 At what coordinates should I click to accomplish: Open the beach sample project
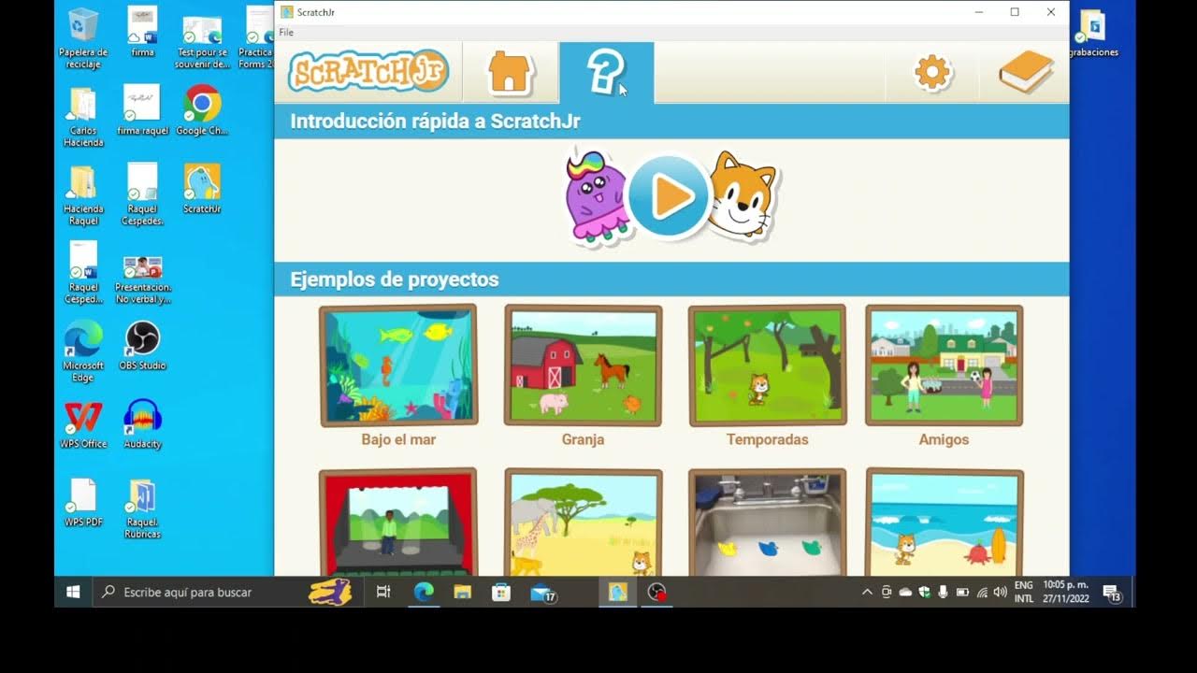click(944, 523)
